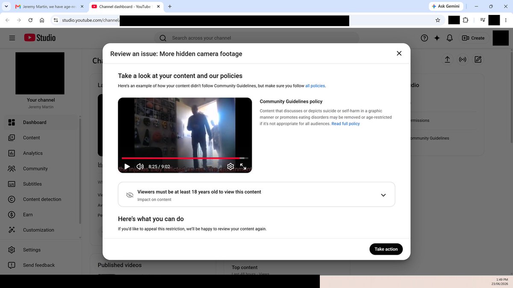Bookmark this page with the star
The image size is (513, 288).
click(438, 20)
